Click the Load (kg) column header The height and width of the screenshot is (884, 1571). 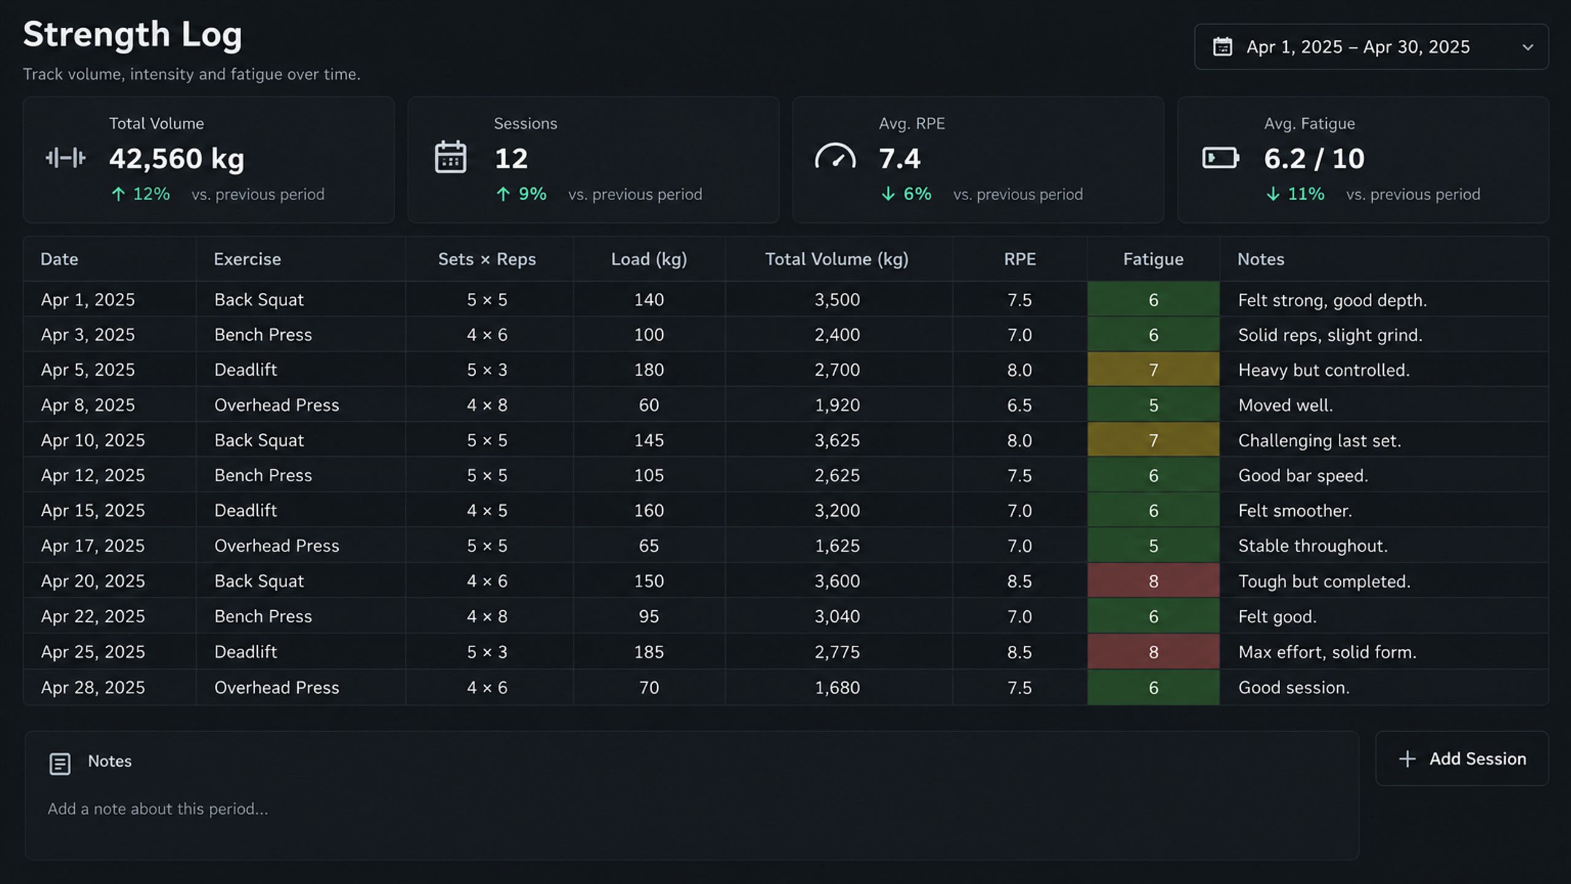coord(649,260)
